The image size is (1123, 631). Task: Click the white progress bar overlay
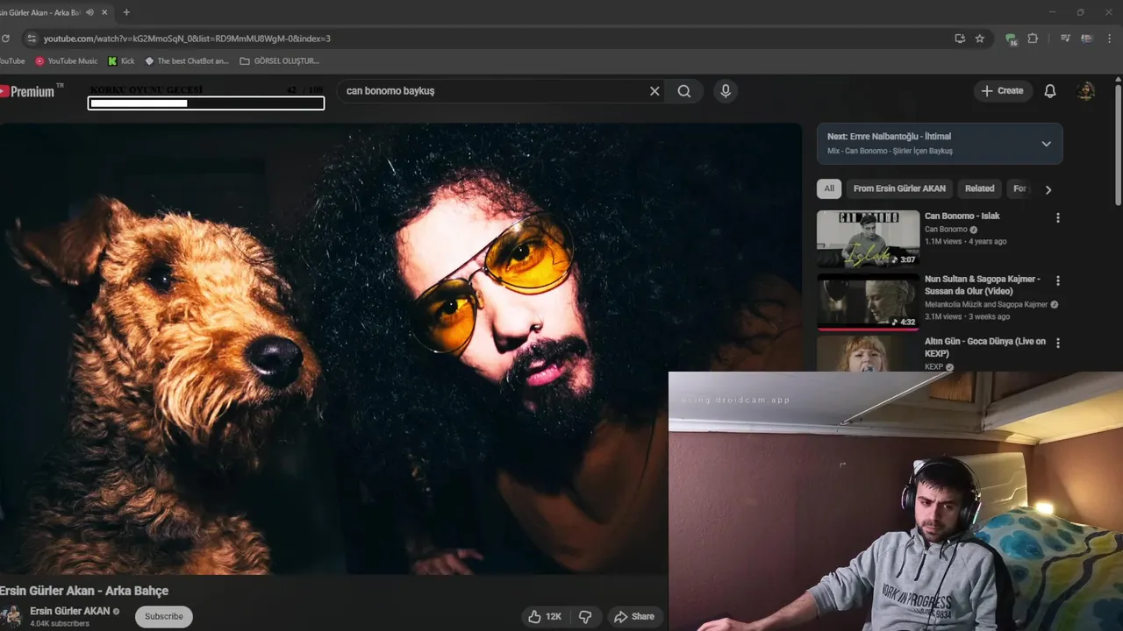[206, 103]
